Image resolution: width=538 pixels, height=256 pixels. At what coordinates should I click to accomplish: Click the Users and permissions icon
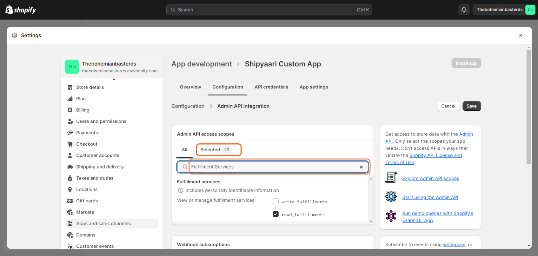pos(70,121)
